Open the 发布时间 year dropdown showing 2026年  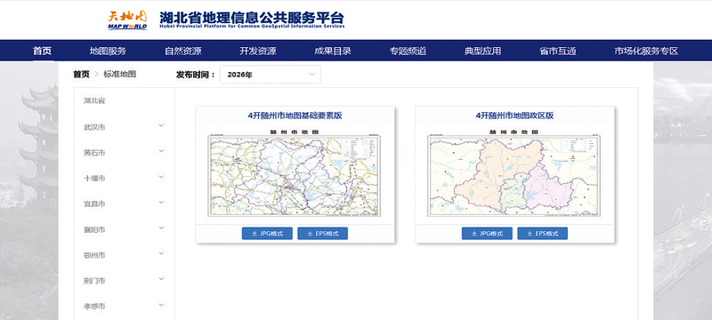point(271,75)
